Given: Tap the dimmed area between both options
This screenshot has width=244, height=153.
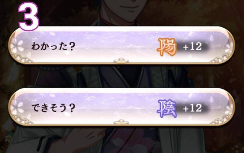Looking at the screenshot, I should 121,76.
